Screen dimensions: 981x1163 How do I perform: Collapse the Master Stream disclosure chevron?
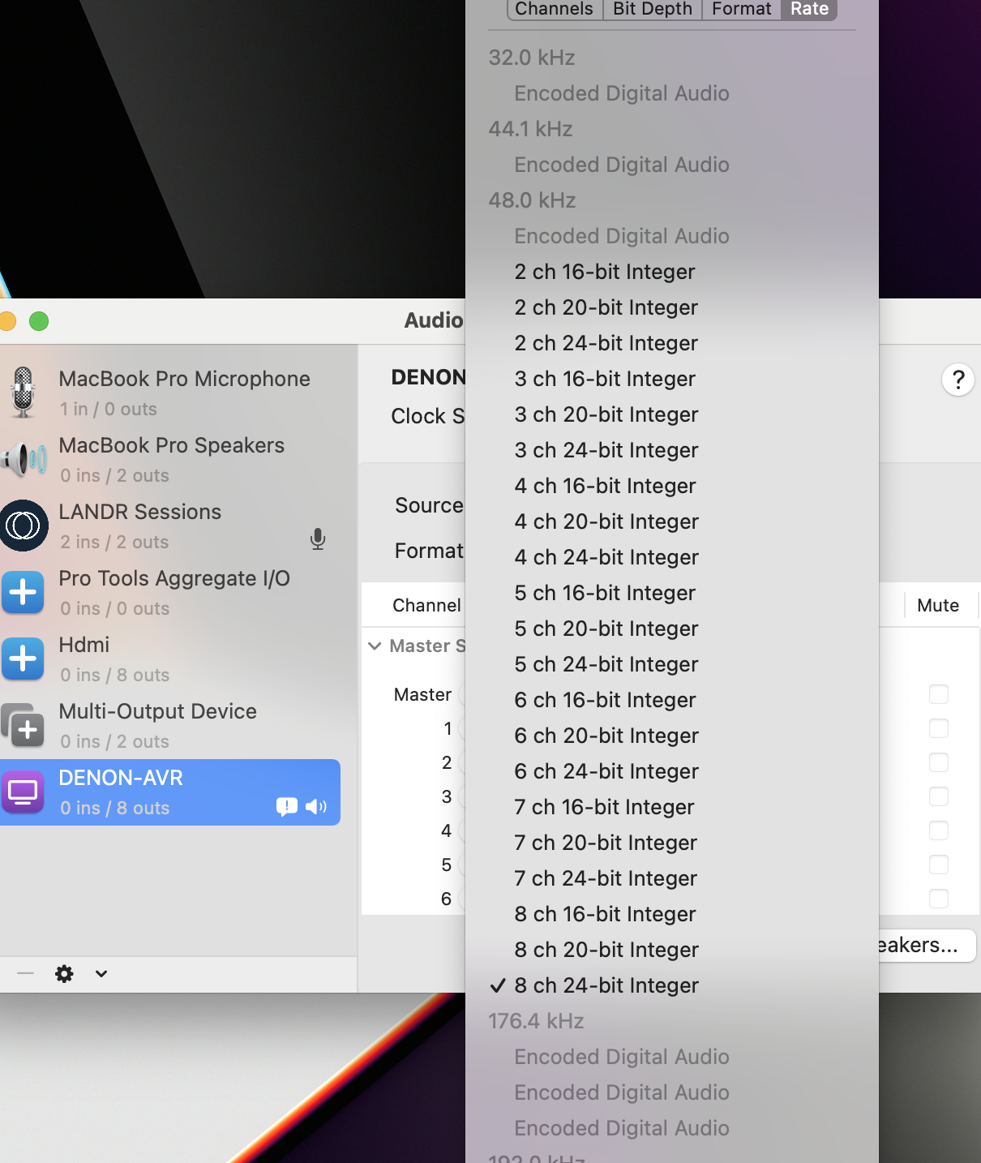(x=375, y=646)
